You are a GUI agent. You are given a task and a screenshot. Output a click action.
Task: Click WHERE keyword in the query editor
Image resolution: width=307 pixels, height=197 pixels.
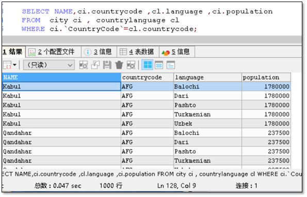point(33,29)
